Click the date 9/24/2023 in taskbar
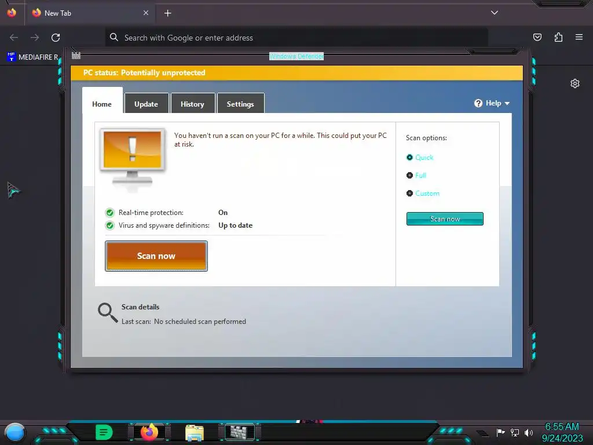593x445 pixels. [x=562, y=438]
